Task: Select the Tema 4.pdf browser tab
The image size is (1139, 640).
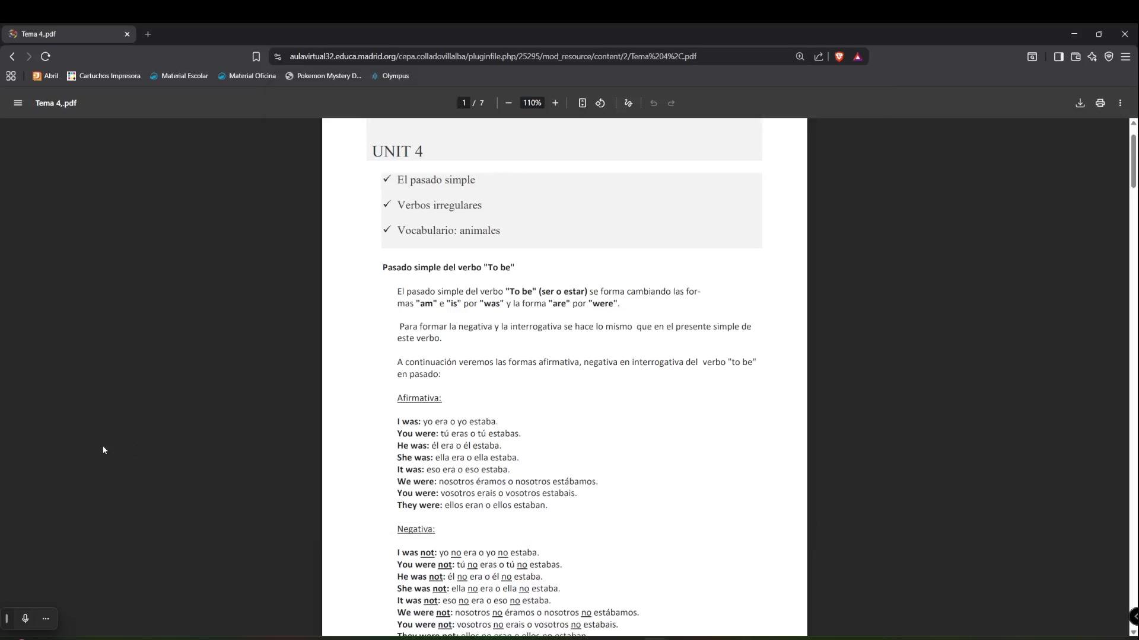Action: tap(65, 34)
